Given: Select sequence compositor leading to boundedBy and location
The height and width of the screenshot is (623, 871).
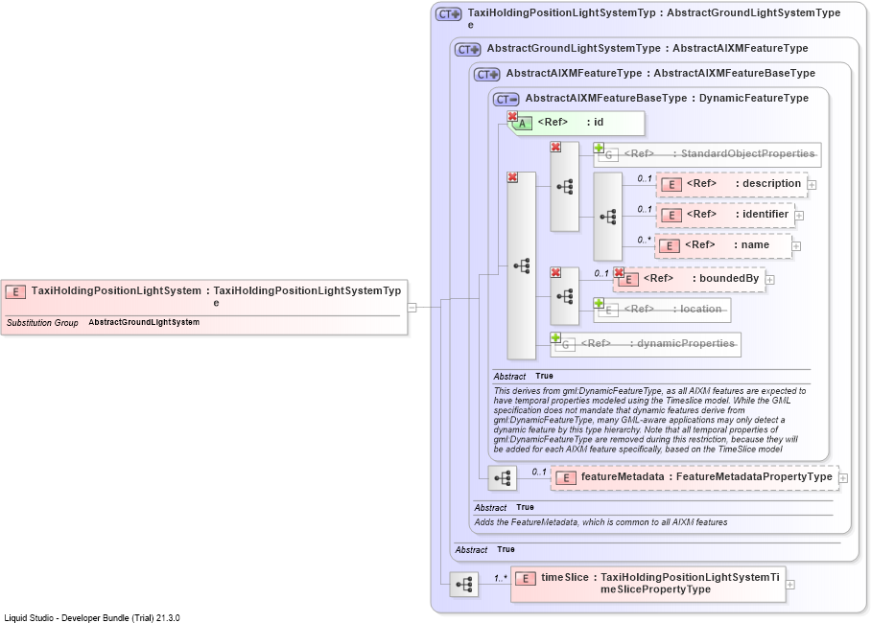Looking at the screenshot, I should click(564, 296).
